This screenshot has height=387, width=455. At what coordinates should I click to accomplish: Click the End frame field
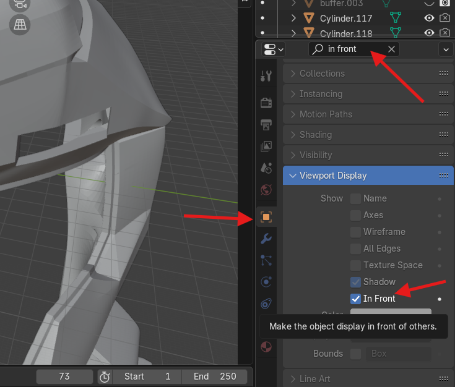click(215, 376)
